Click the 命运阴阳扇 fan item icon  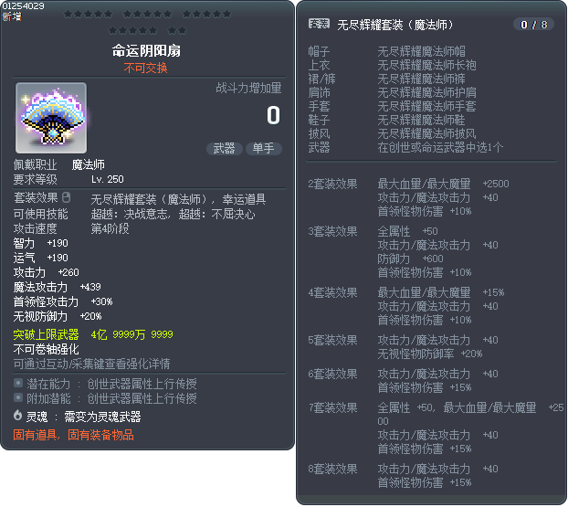pos(51,118)
